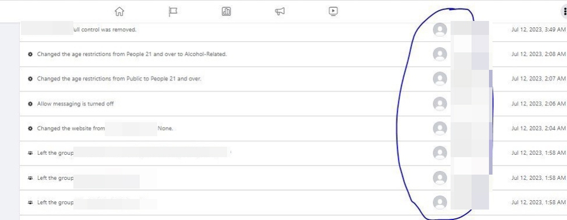Click profile avatar on the 2:06 AM row

pos(440,104)
